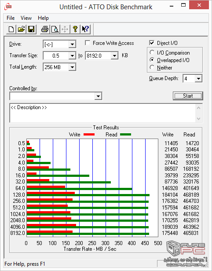Click the red Write legend swatch
The image size is (212, 271).
pos(89,135)
